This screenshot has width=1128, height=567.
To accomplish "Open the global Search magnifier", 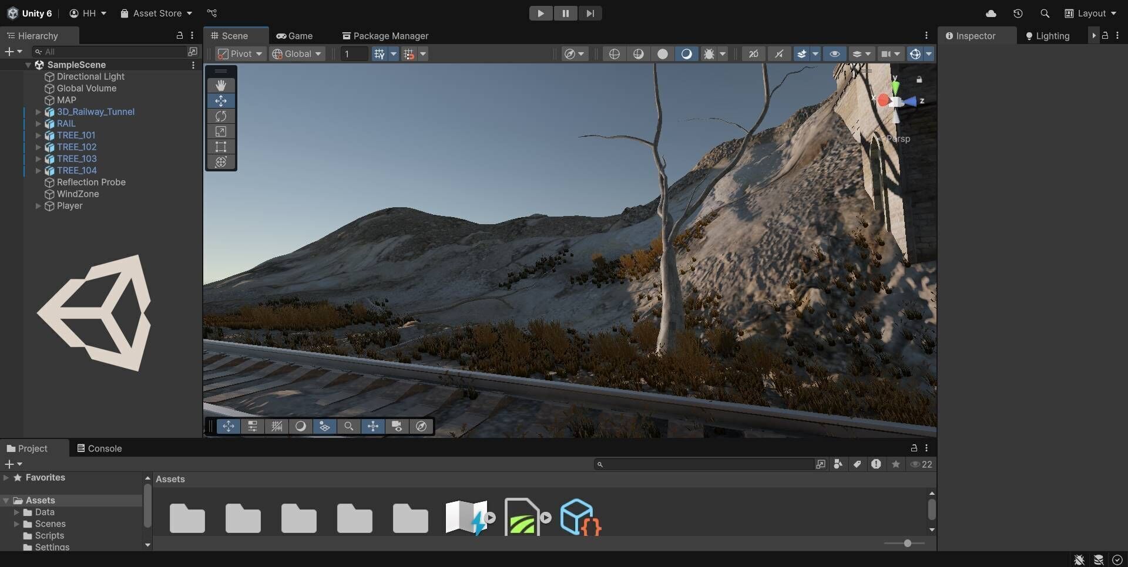I will point(1045,14).
